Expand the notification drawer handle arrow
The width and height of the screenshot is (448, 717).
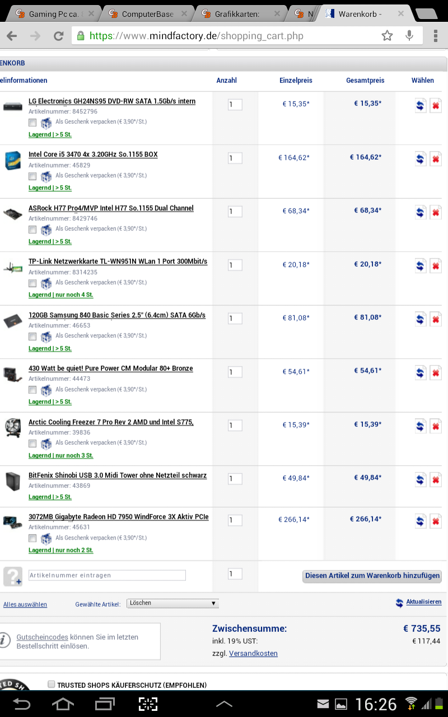[224, 704]
